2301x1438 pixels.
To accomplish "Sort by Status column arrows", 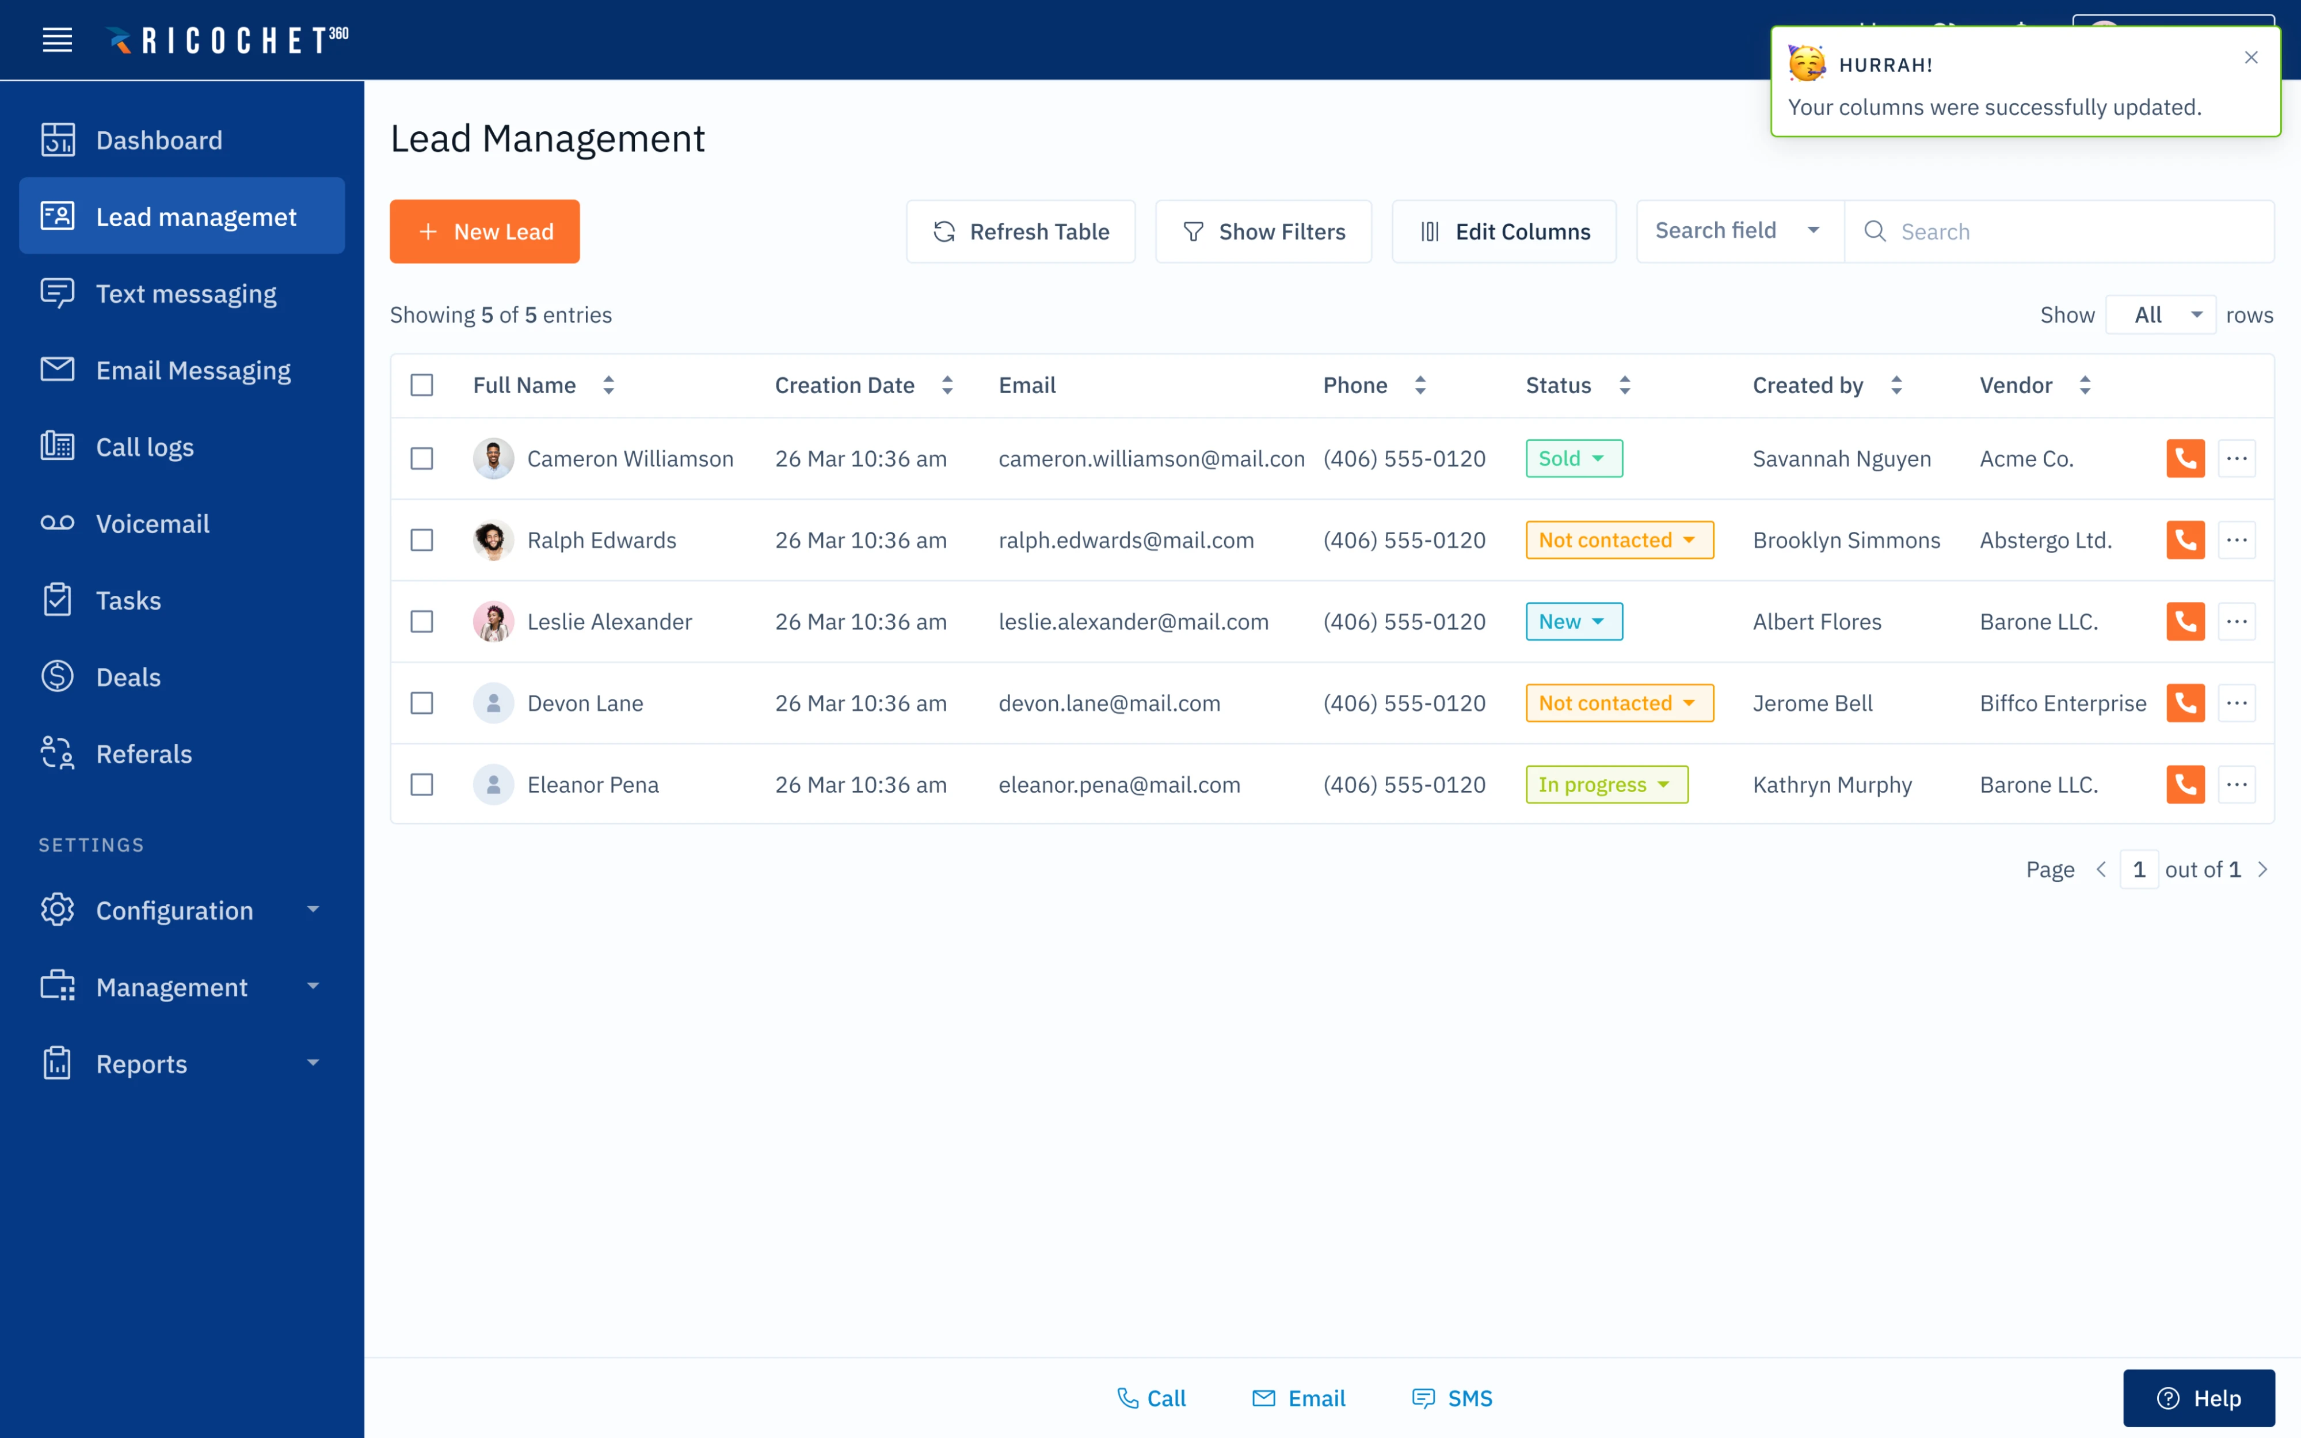I will 1624,385.
